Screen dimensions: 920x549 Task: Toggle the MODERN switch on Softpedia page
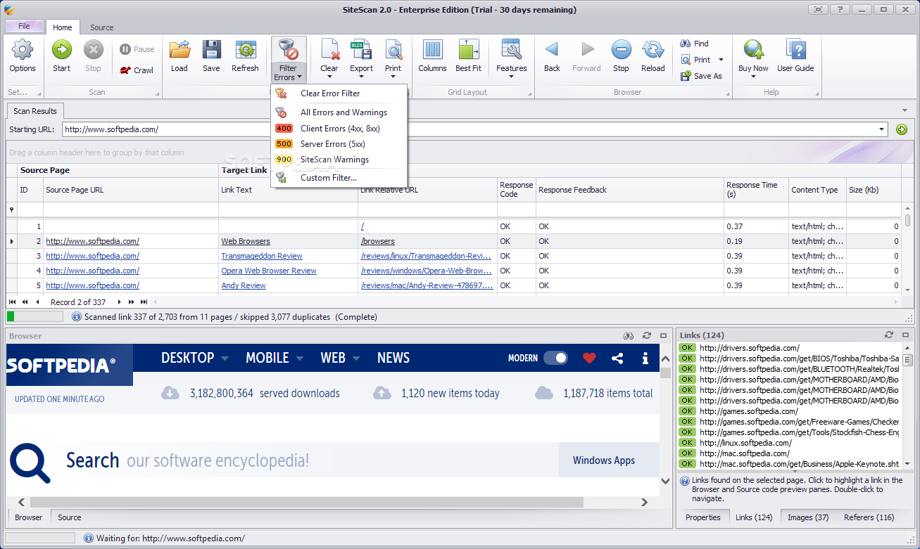click(555, 358)
